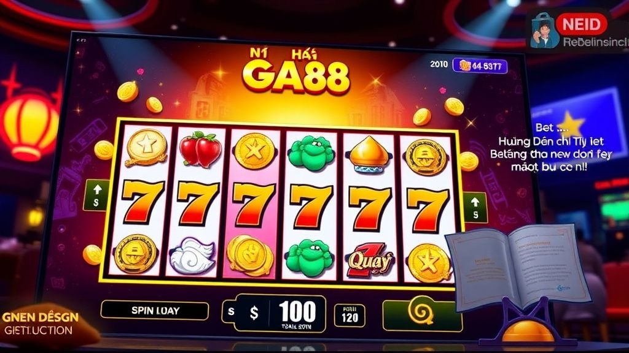Image resolution: width=629 pixels, height=353 pixels.
Task: Select the 100 bet amount display
Action: pyautogui.click(x=297, y=312)
